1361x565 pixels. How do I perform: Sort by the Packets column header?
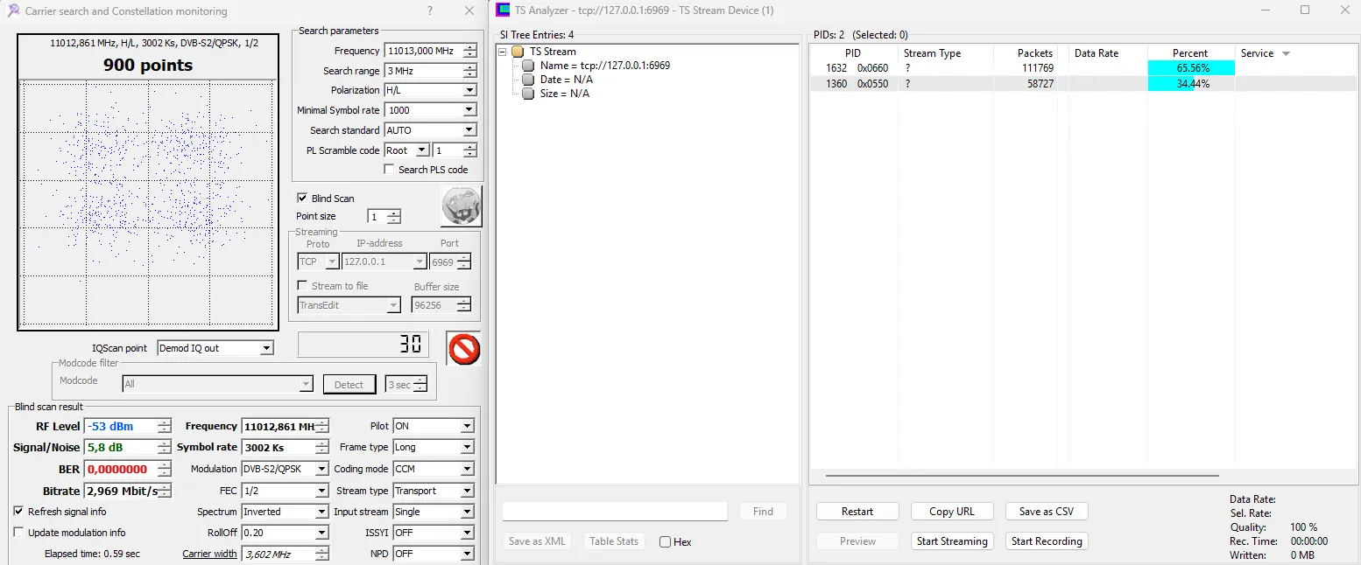[x=1034, y=53]
